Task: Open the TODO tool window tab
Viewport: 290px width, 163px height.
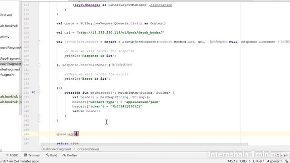Action: pyautogui.click(x=12, y=155)
